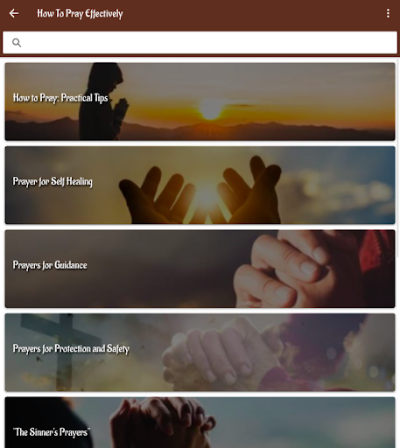Open Prayers for Protection and Safety
The width and height of the screenshot is (400, 448).
tap(200, 353)
